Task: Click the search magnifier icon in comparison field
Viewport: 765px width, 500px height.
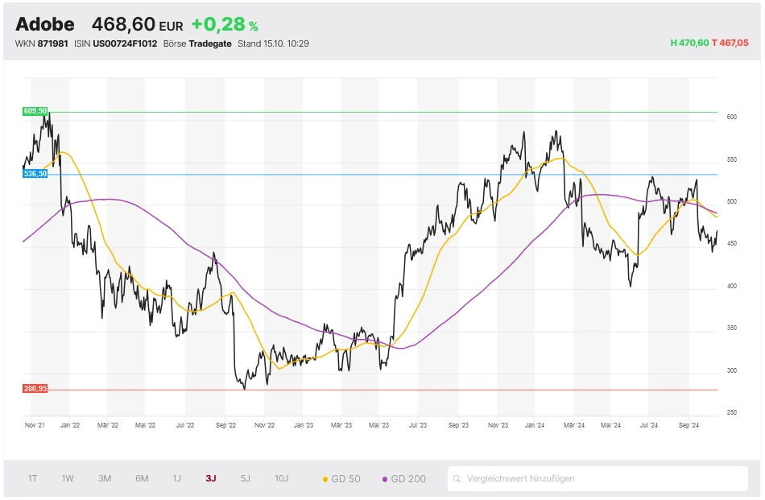Action: (x=459, y=478)
